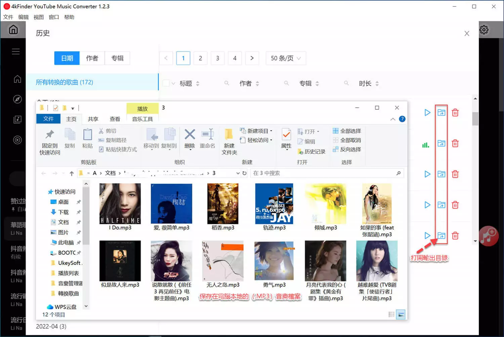Switch to the 日期 tab
This screenshot has width=504, height=337.
pyautogui.click(x=67, y=58)
